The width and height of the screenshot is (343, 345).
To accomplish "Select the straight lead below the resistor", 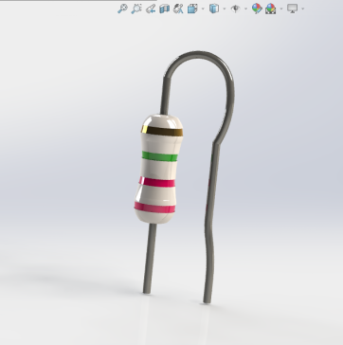I will 150,259.
